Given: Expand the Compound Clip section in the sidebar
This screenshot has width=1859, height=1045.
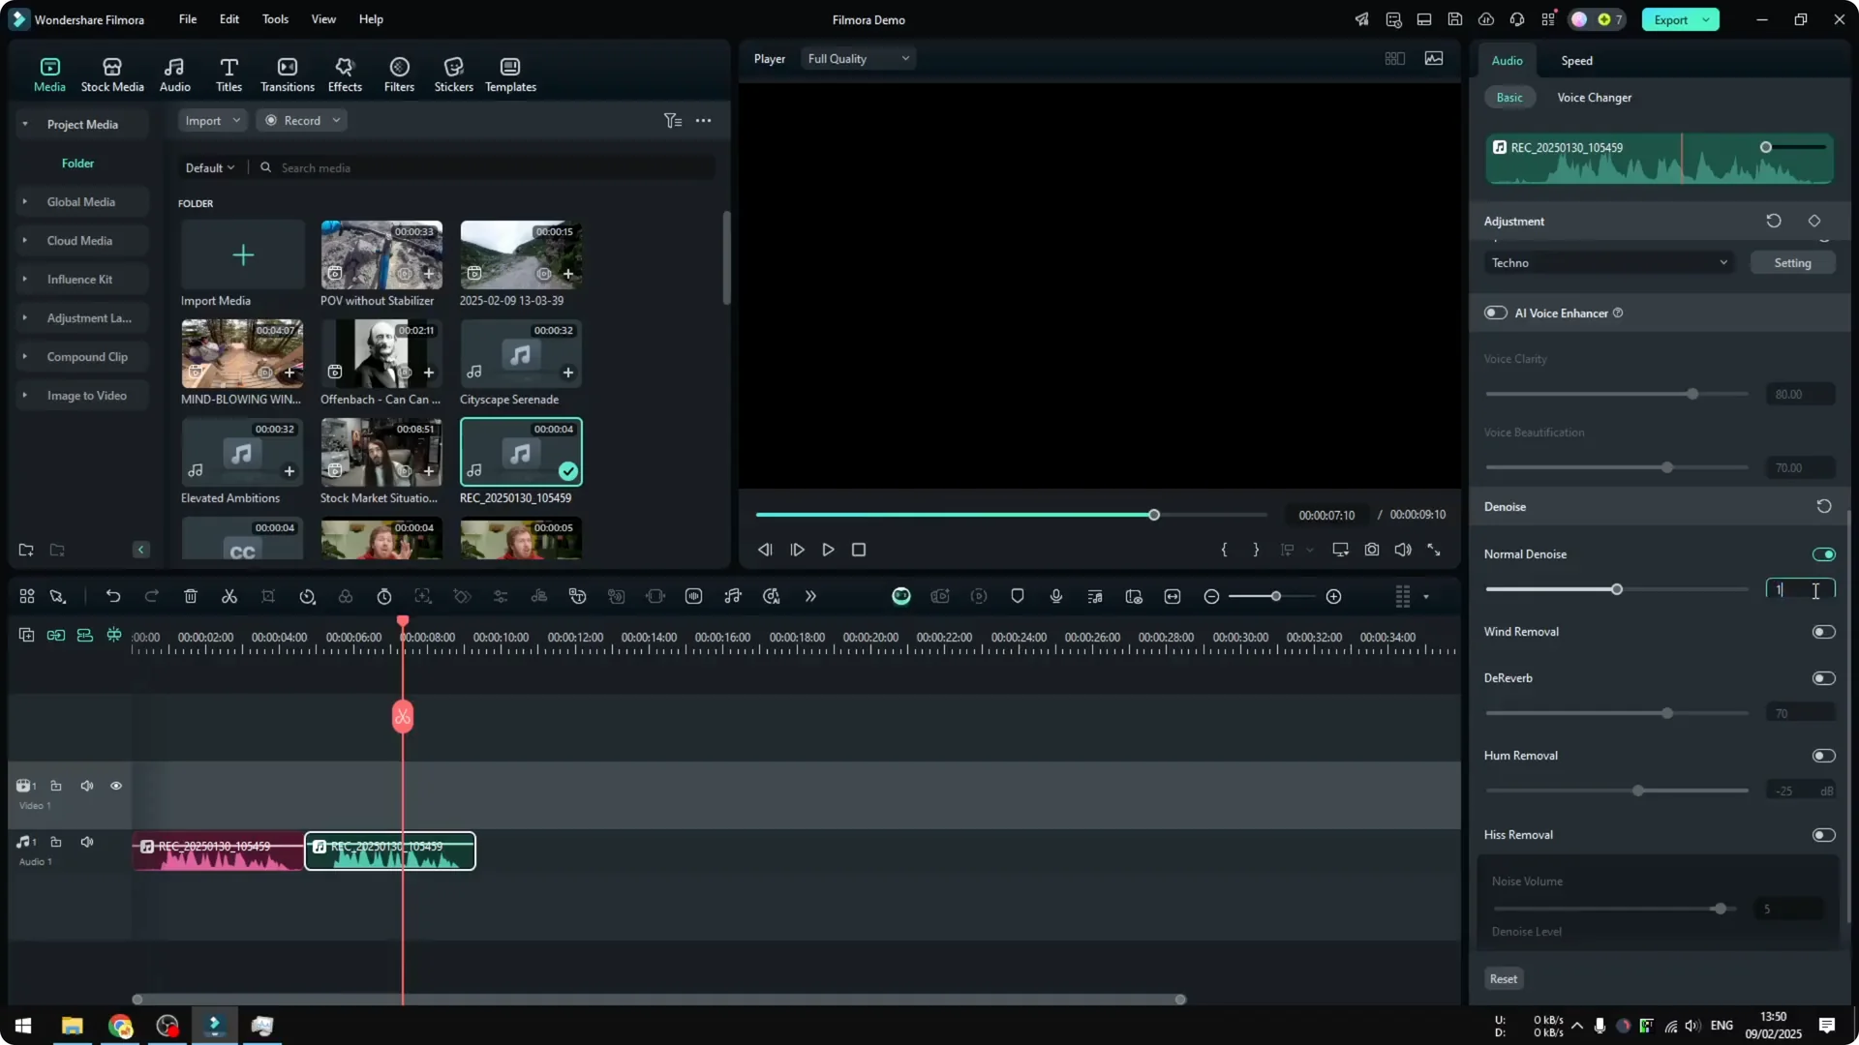Looking at the screenshot, I should 24,356.
